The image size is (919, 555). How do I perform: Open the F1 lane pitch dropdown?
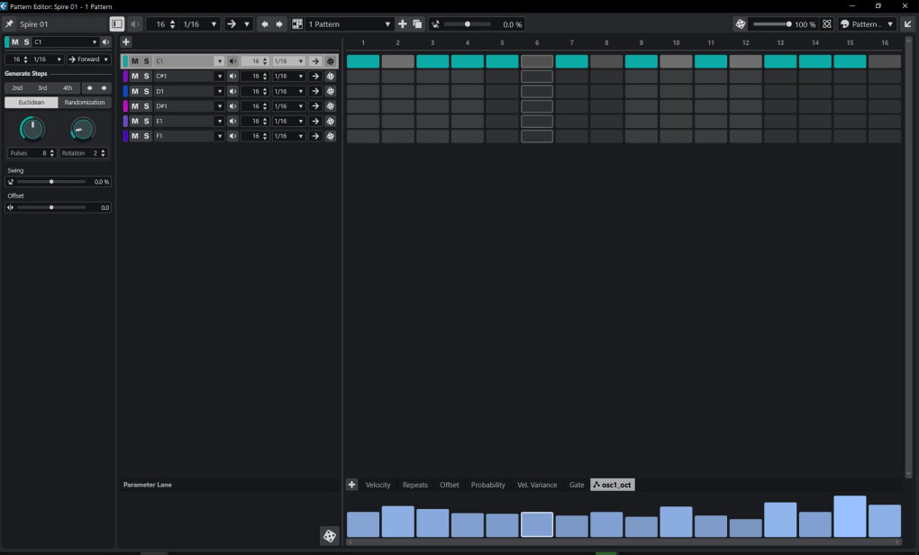pos(219,136)
